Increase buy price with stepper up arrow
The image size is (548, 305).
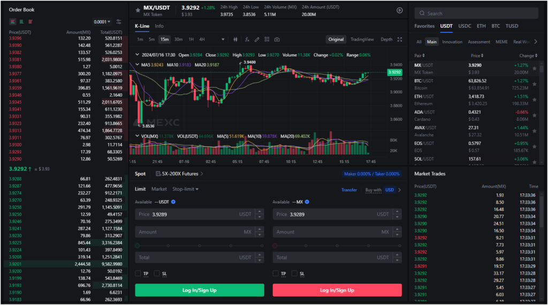pos(260,212)
